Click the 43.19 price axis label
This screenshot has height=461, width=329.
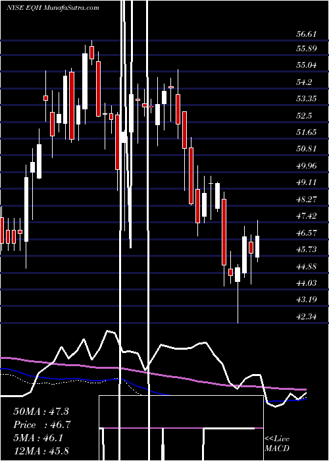(x=307, y=300)
